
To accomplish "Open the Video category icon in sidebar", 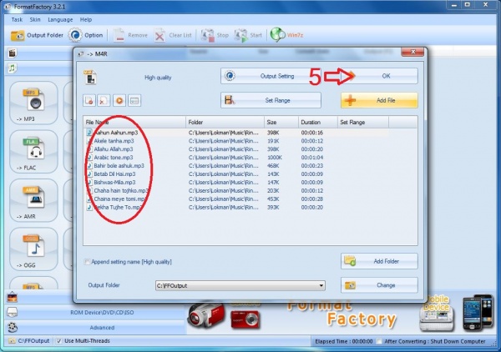I will coord(13,53).
